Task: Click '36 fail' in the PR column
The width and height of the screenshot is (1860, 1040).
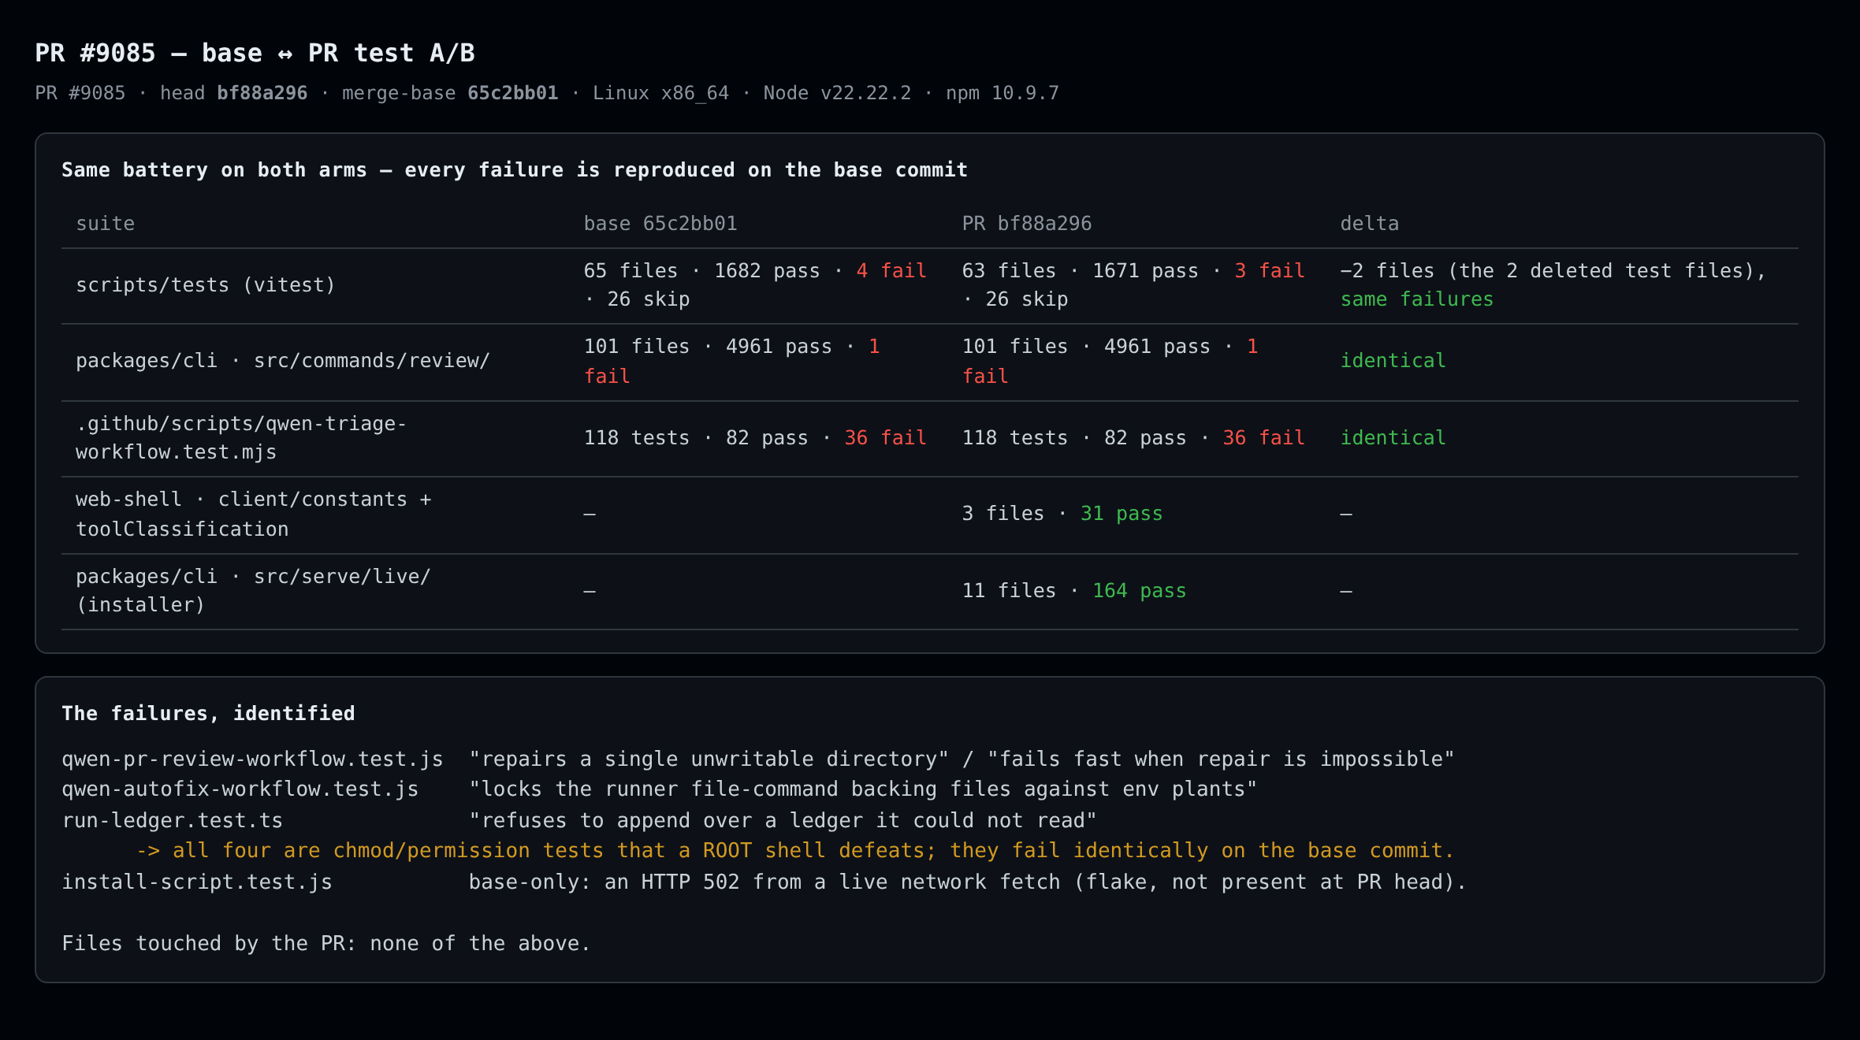Action: (1263, 438)
